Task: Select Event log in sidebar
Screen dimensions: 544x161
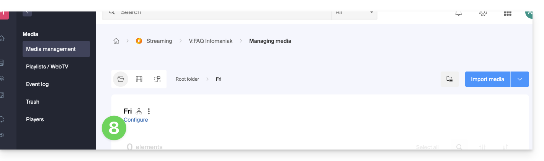Action: (37, 84)
